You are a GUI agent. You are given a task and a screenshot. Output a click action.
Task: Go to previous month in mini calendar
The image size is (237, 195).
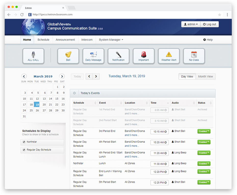click(24, 76)
